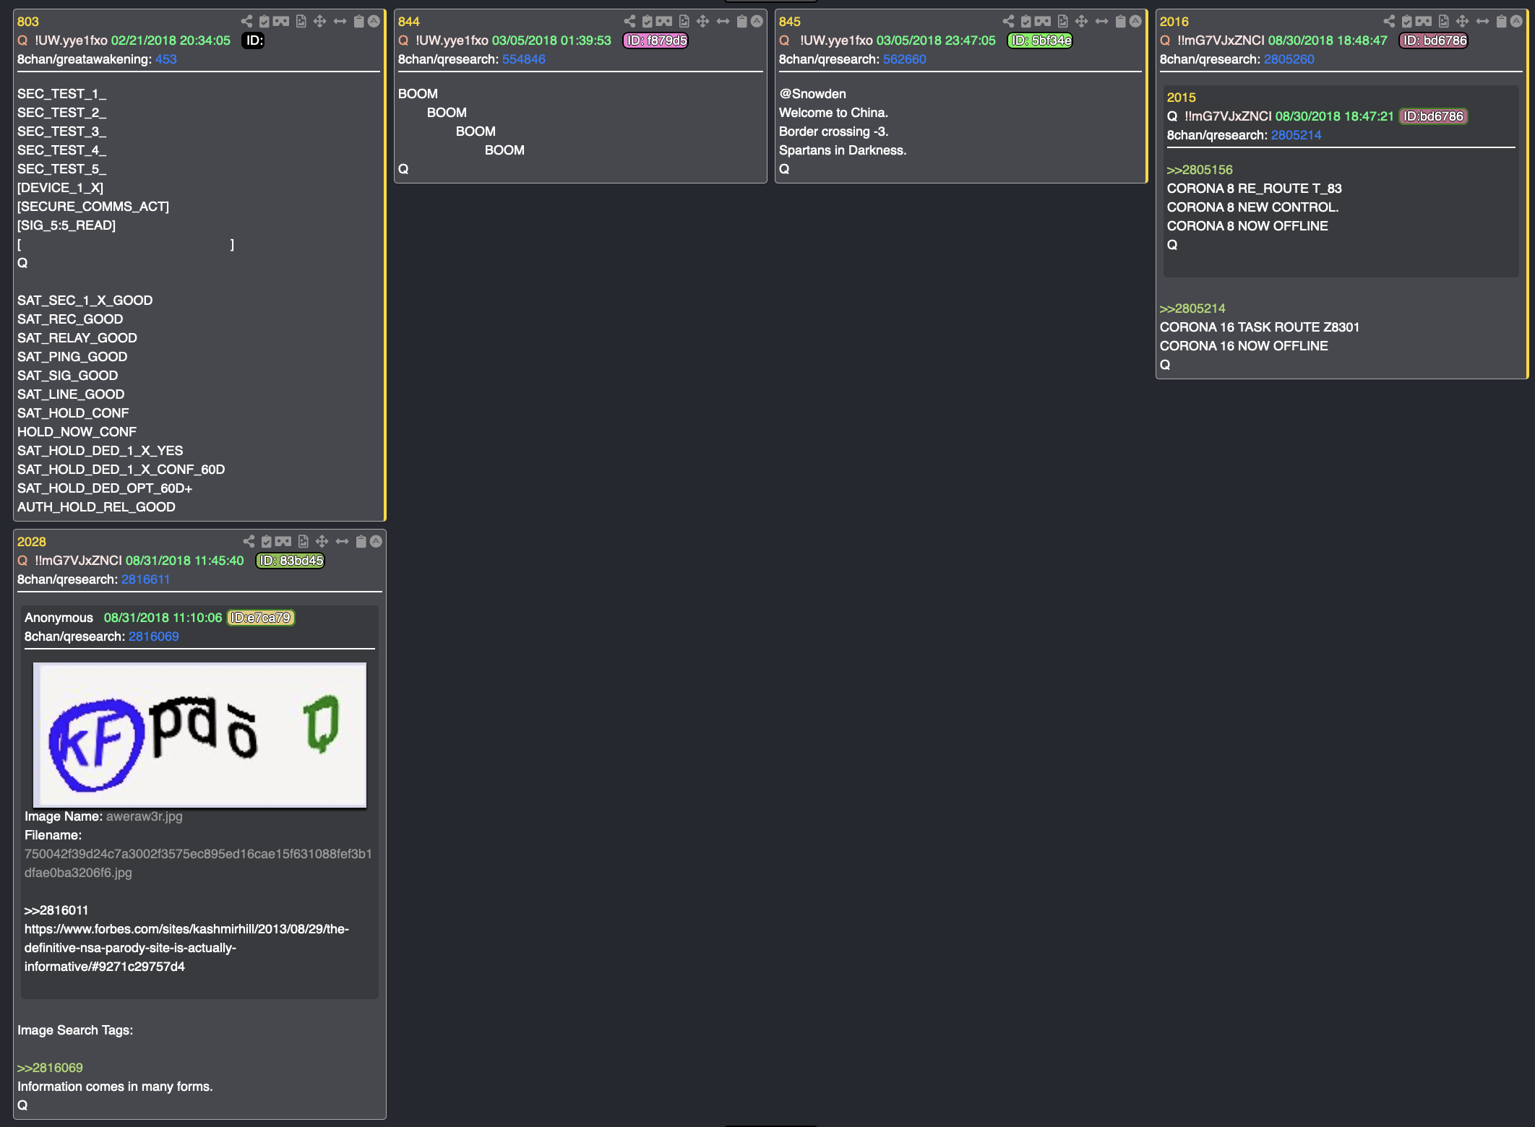1535x1127 pixels.
Task: Click the four-way move icon on post 803
Action: click(320, 22)
